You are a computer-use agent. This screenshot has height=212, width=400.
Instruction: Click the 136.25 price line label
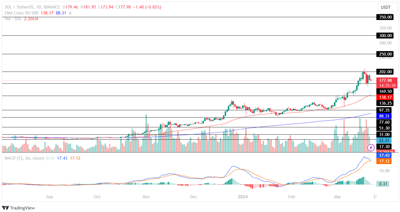tap(385, 103)
